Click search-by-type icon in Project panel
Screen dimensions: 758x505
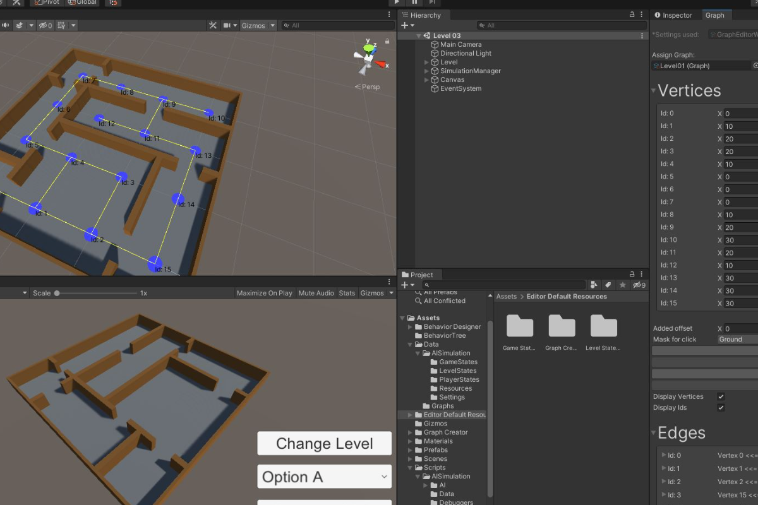594,285
